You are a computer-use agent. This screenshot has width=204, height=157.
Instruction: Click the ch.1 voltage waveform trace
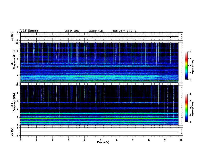(99, 36)
